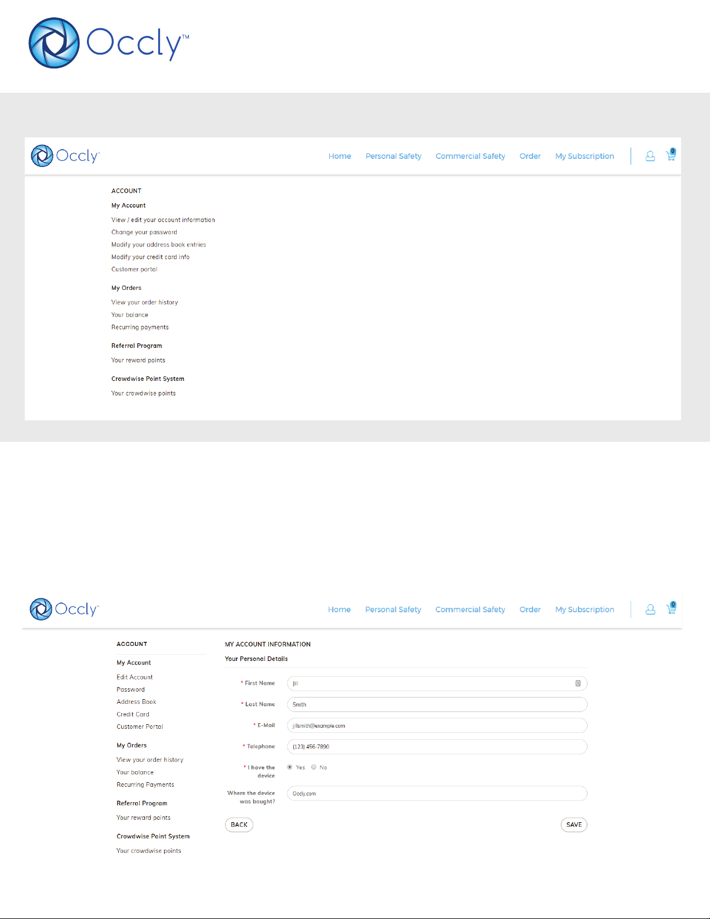Click Referral Program heading in lower sidebar
This screenshot has width=710, height=919.
[142, 803]
